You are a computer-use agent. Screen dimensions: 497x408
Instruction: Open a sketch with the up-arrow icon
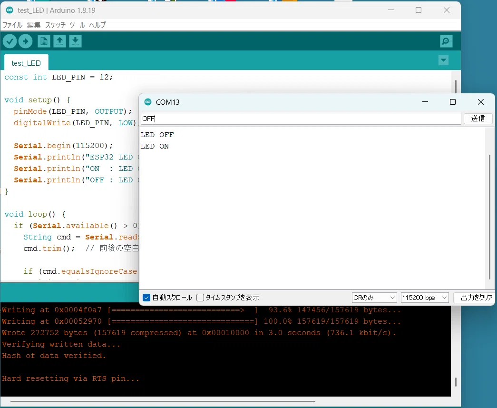(x=59, y=41)
